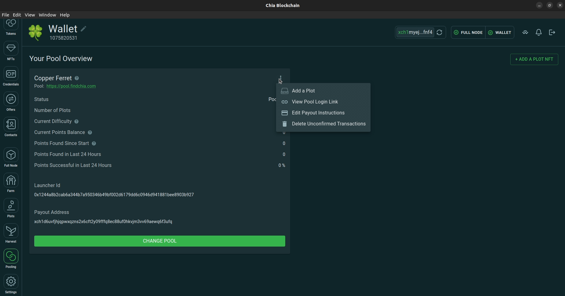Open the Window menu
Image resolution: width=565 pixels, height=296 pixels.
tap(47, 15)
